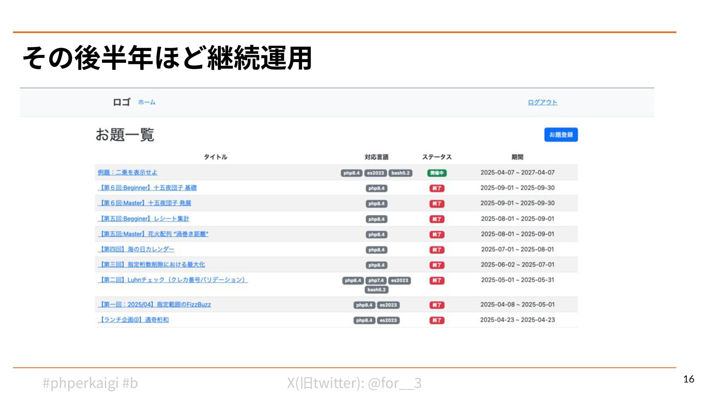
Task: Open 第6回 Beginner 十五夜団子 基礎 link
Action: (x=147, y=188)
